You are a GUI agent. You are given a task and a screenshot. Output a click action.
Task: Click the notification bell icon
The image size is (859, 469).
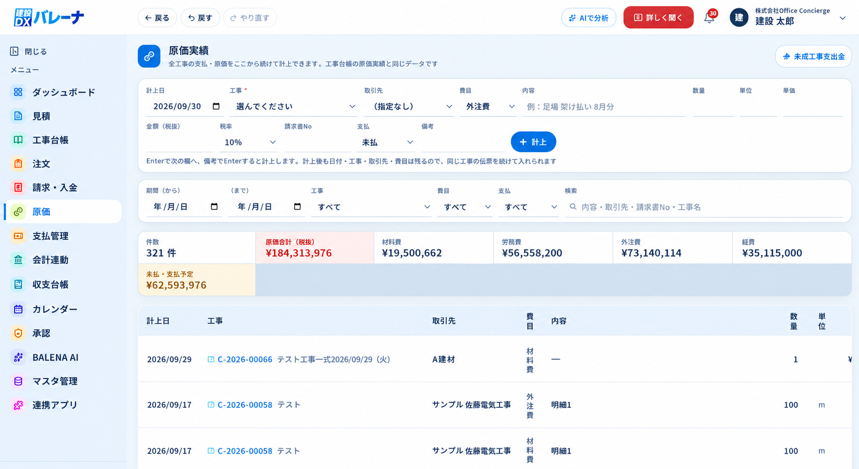(709, 18)
